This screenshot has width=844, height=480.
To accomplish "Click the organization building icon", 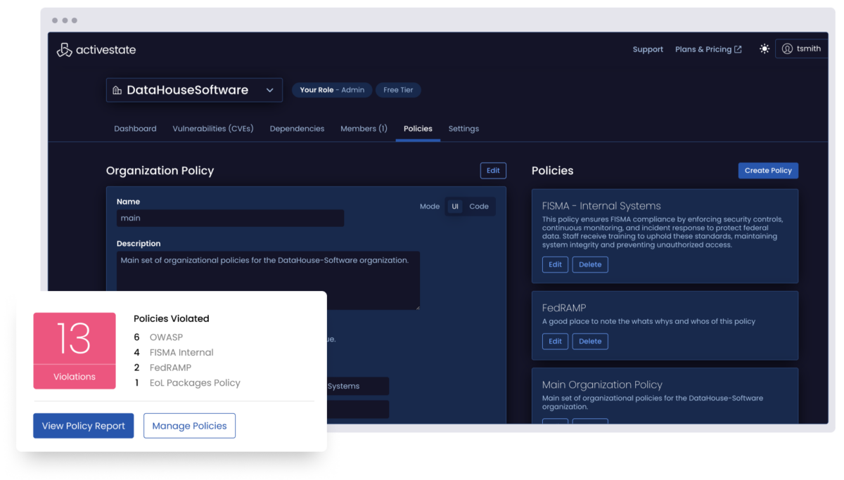I will tap(117, 91).
